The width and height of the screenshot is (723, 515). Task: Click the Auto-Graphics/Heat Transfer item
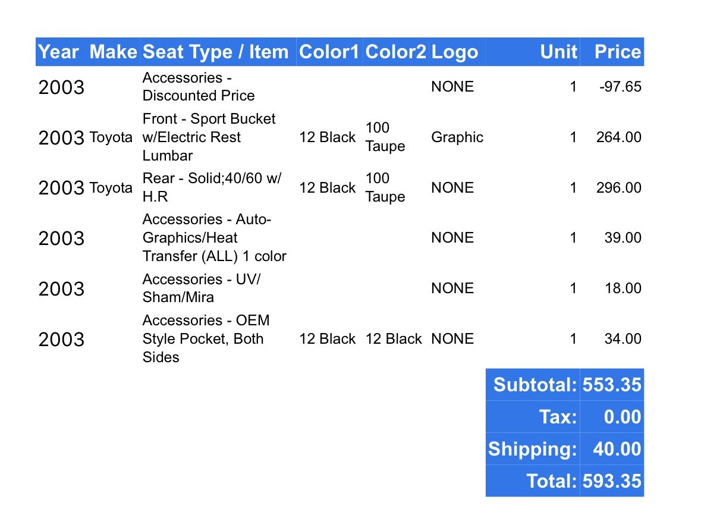pyautogui.click(x=215, y=238)
